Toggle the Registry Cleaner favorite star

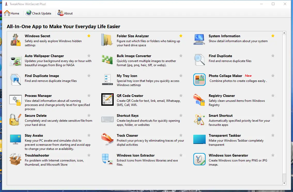coord(273,96)
